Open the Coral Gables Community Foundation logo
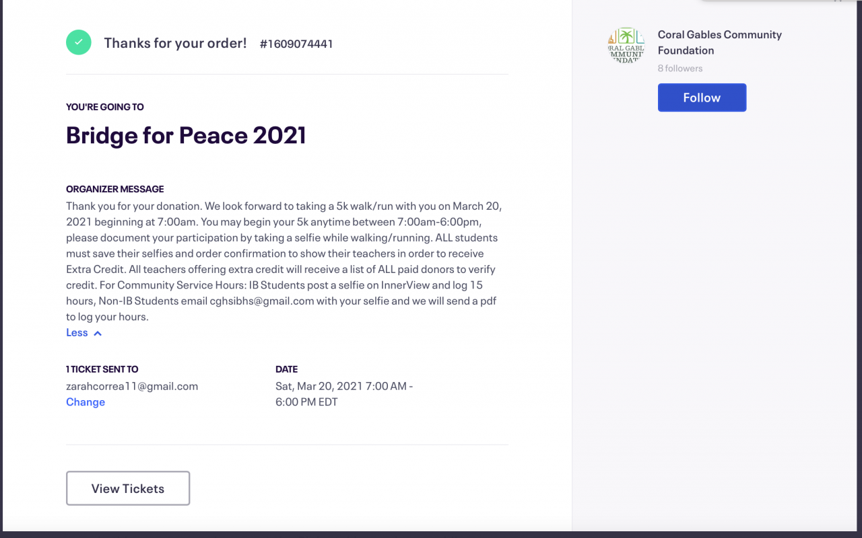The image size is (862, 538). [626, 46]
